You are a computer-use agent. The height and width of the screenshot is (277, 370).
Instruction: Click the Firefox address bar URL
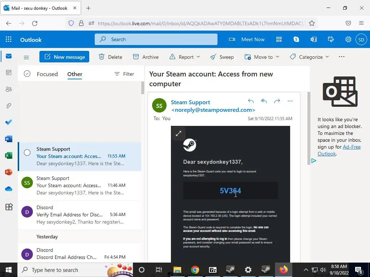tap(202, 23)
